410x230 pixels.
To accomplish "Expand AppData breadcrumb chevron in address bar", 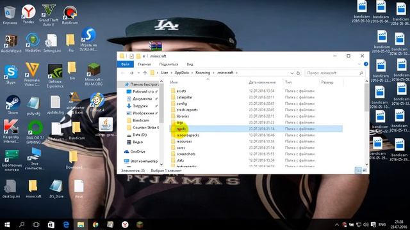I will [192, 73].
